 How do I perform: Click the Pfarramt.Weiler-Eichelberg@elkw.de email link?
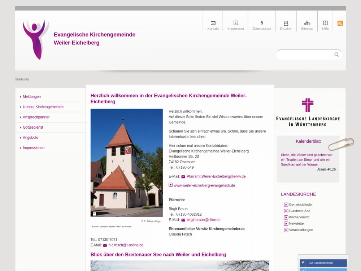pos(216,177)
